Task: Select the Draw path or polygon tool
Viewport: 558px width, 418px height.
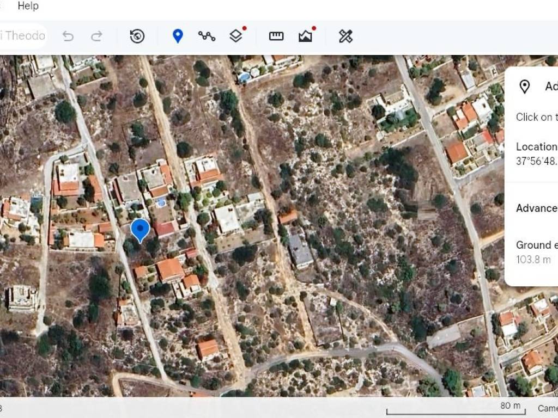Action: (207, 36)
